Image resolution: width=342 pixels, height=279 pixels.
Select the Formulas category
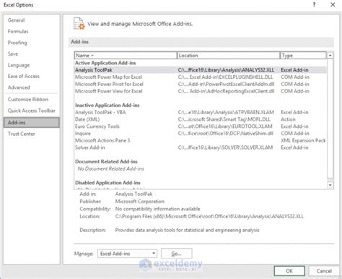pos(18,31)
